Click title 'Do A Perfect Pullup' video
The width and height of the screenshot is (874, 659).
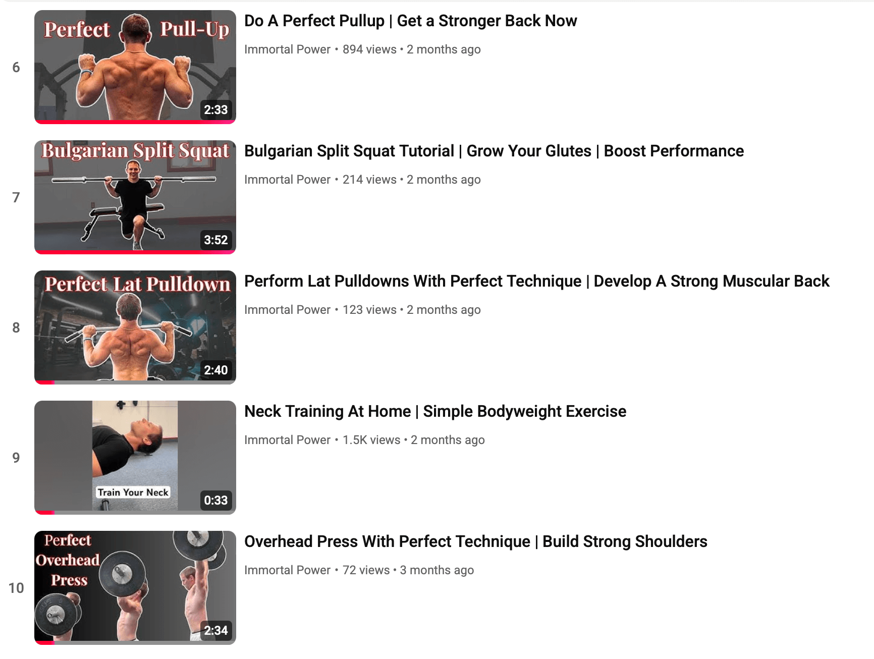click(410, 21)
